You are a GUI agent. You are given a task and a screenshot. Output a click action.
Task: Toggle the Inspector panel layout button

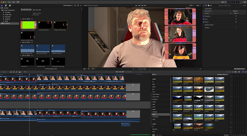(237, 2)
